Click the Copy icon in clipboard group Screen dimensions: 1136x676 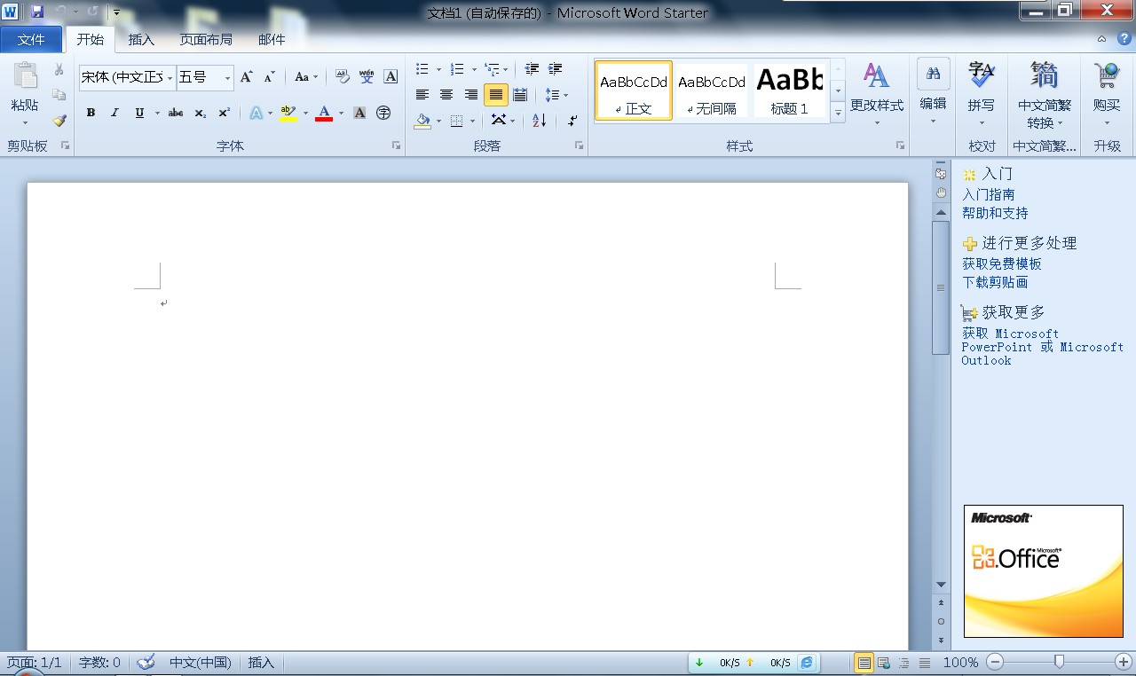[x=59, y=95]
